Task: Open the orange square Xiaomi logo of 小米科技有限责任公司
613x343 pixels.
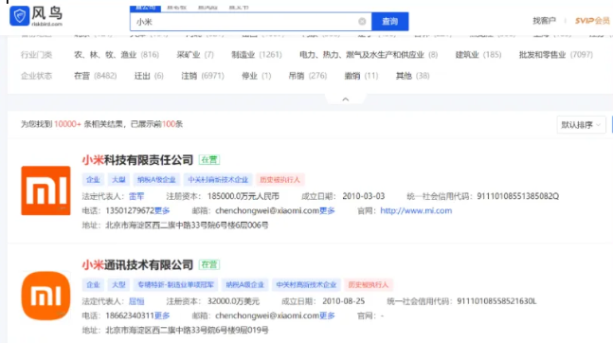Action: [45, 190]
